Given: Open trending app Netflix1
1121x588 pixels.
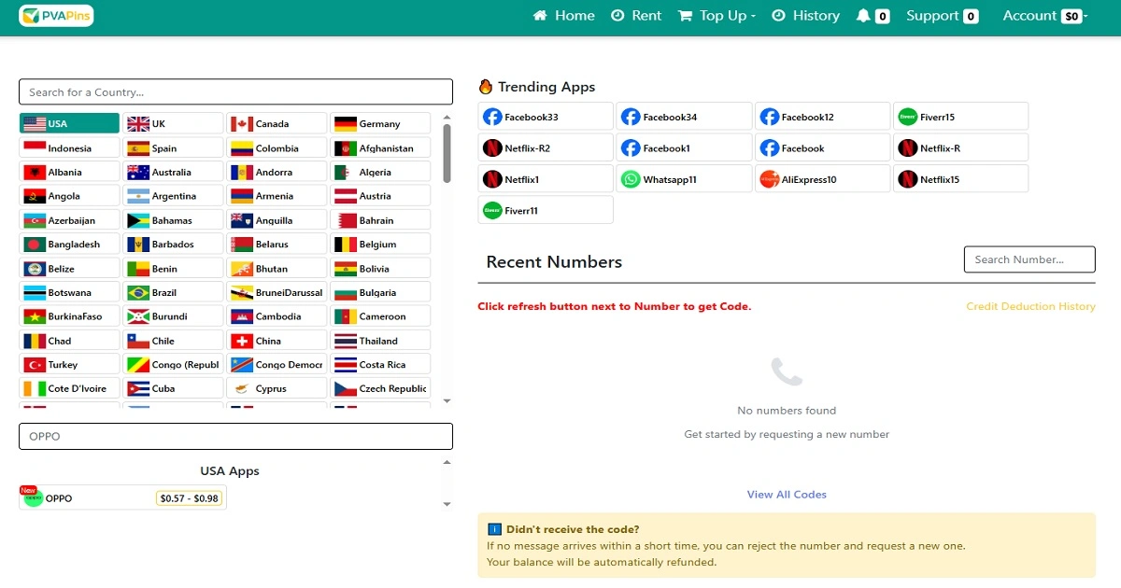Looking at the screenshot, I should pos(546,179).
